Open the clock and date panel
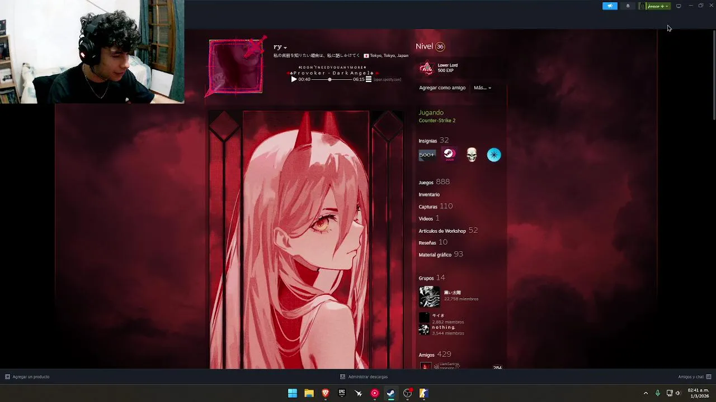The image size is (716, 402). click(x=698, y=393)
